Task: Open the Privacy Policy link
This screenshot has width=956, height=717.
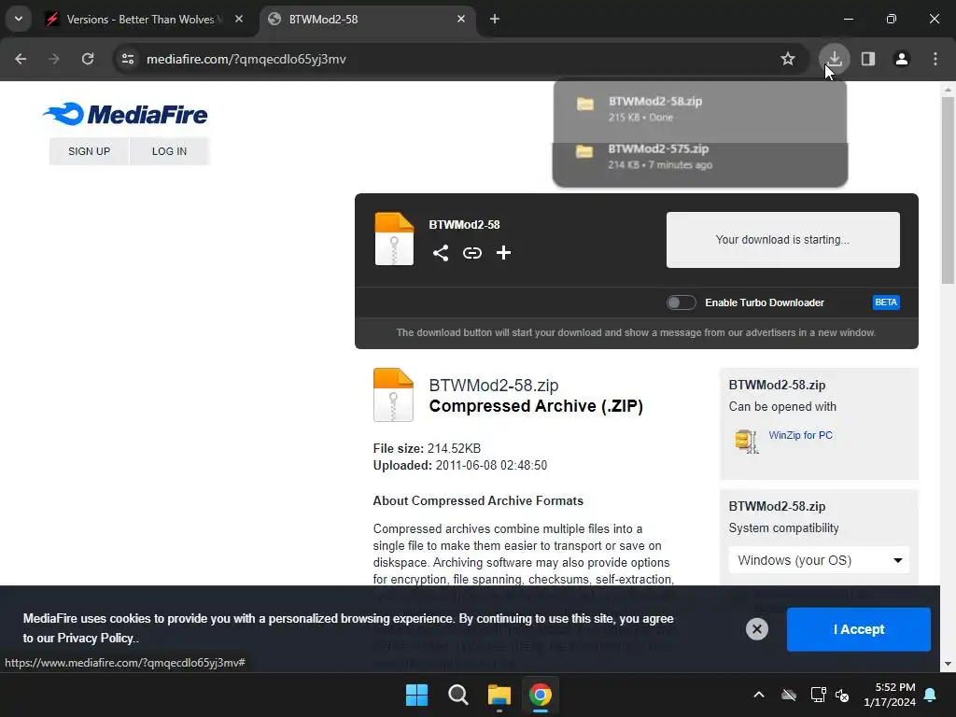Action: [95, 639]
